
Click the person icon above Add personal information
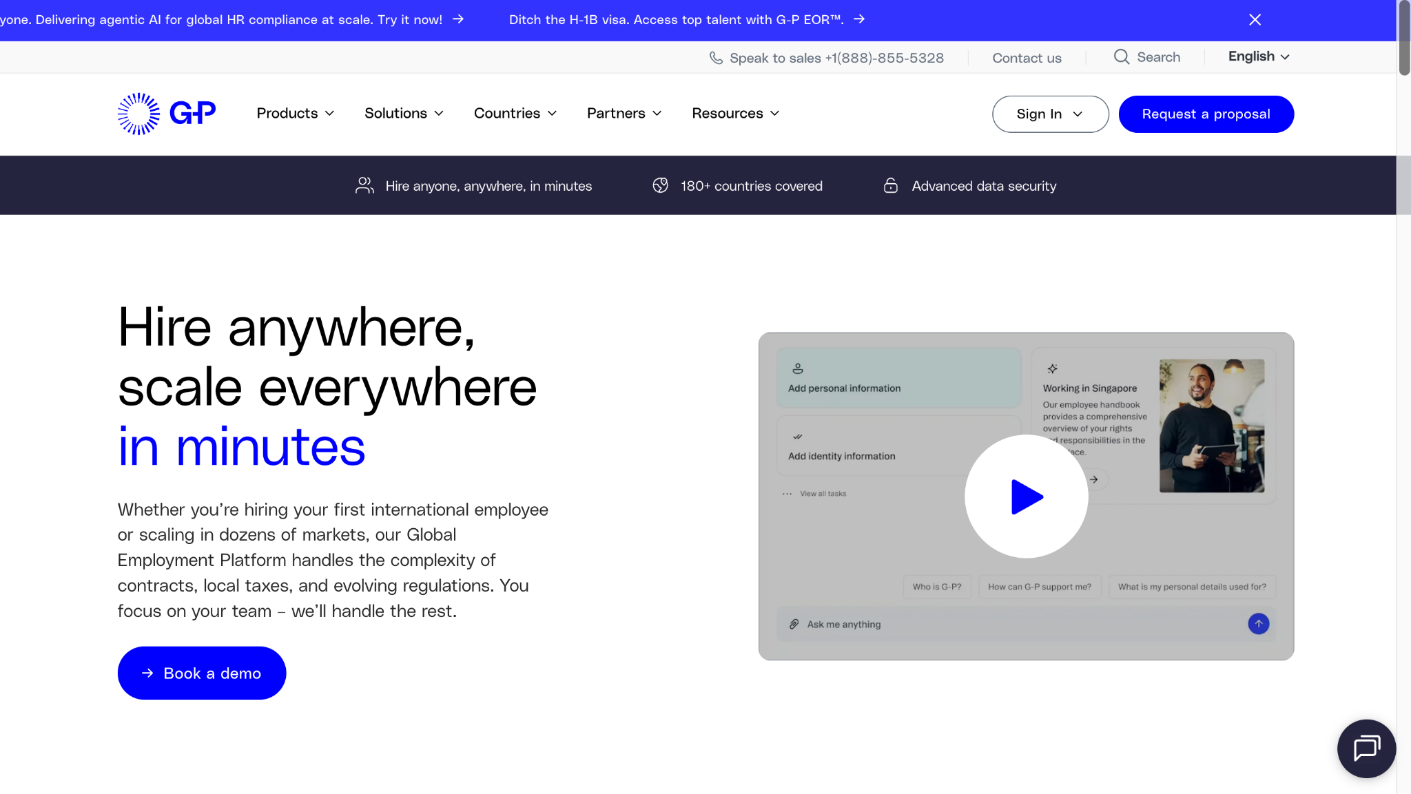click(797, 368)
